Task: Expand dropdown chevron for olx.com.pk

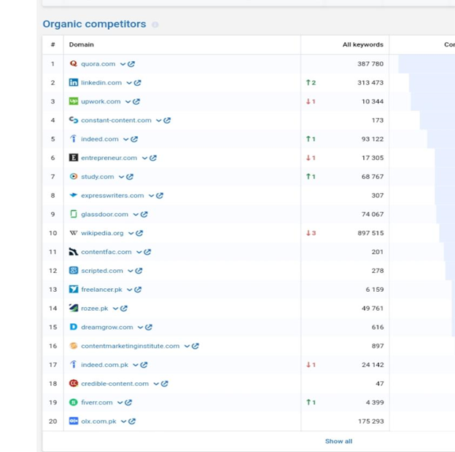Action: [124, 421]
